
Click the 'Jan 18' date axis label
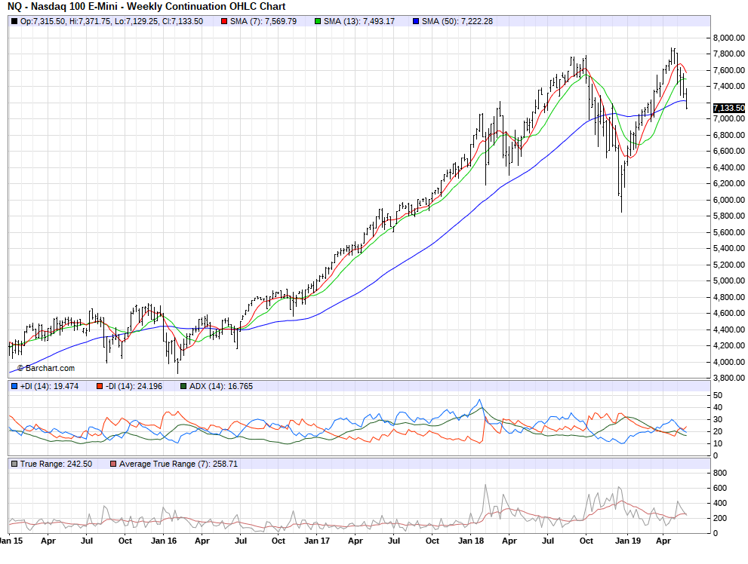point(471,541)
